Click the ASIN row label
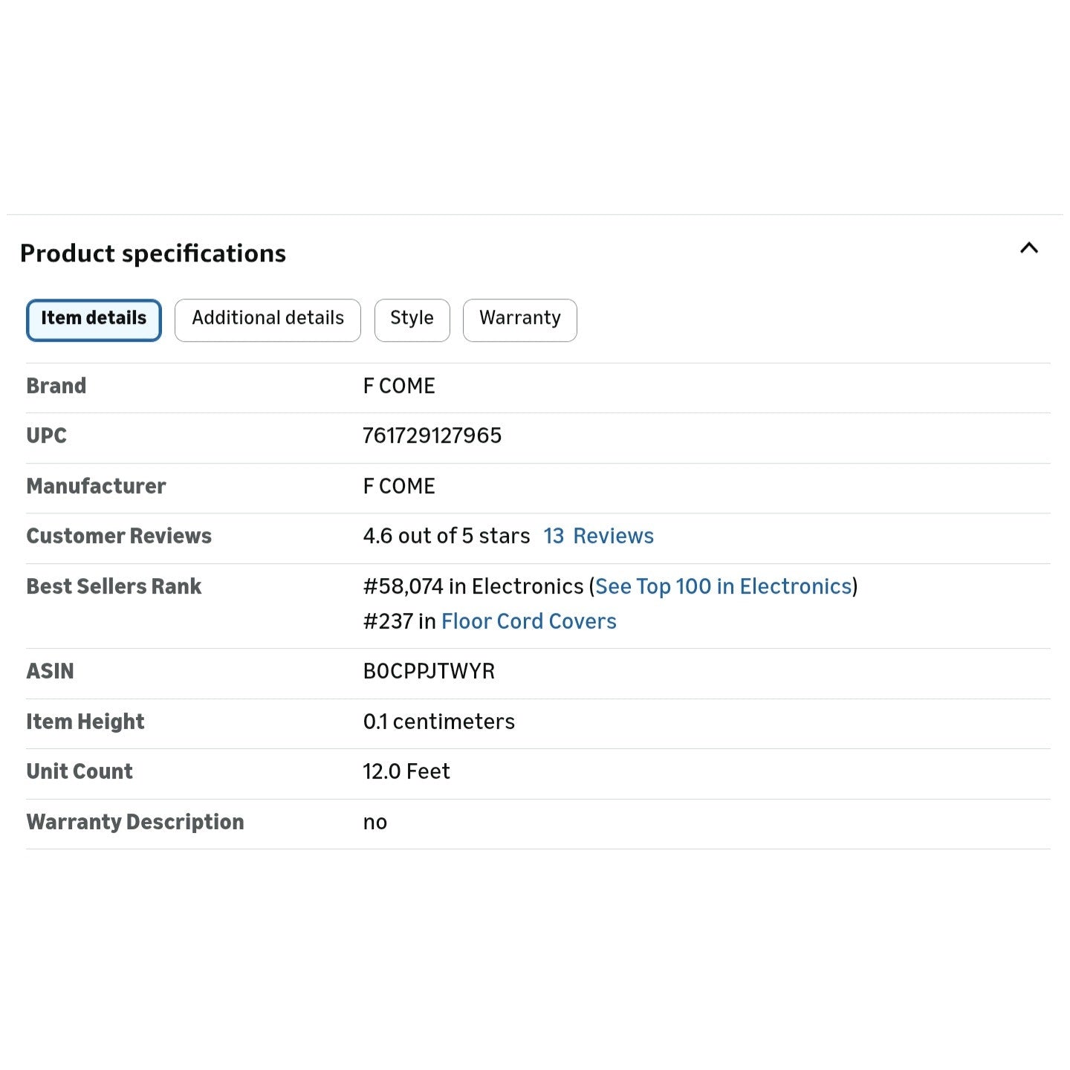Image resolution: width=1070 pixels, height=1070 pixels. point(50,671)
